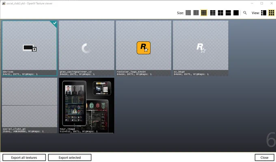Open the magnifier search icon

pos(245,13)
